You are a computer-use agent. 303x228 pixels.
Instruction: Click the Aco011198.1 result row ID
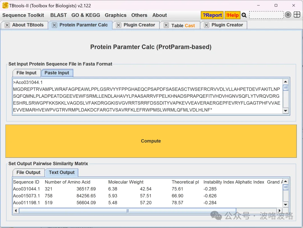click(26, 203)
